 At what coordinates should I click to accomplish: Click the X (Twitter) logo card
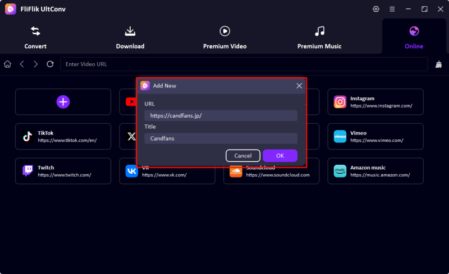point(131,136)
